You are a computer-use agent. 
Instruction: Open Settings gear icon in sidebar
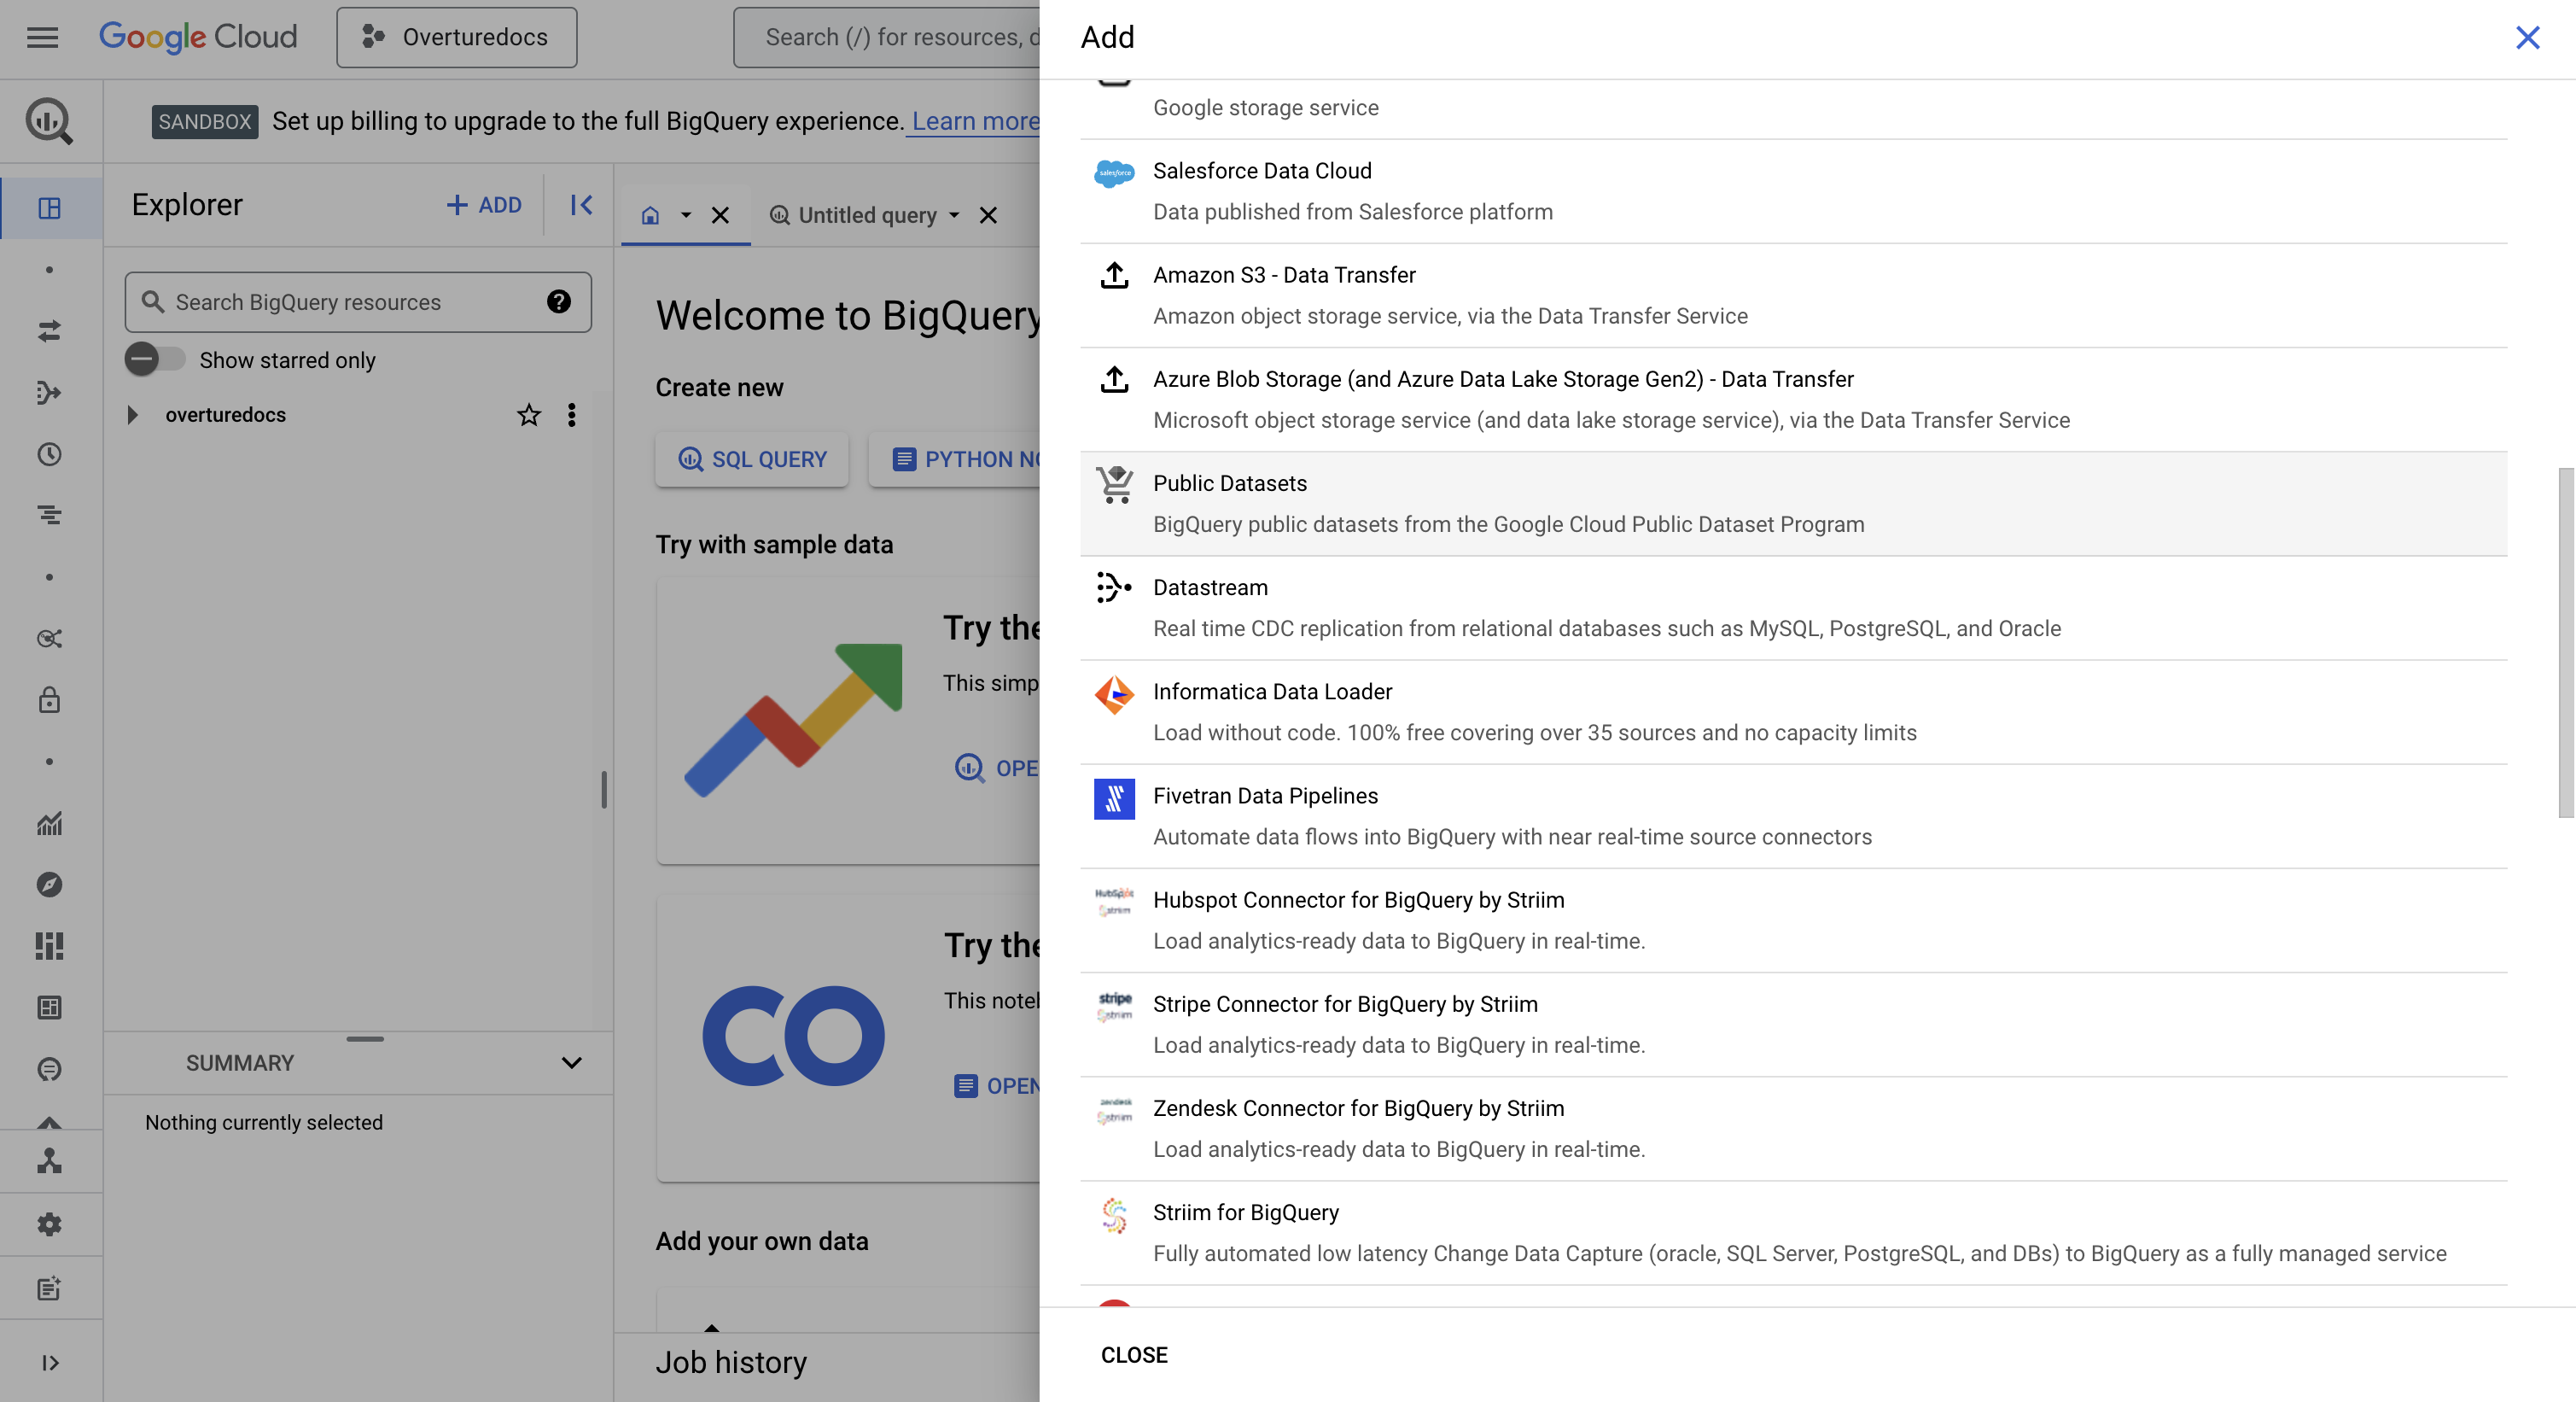pos(49,1224)
